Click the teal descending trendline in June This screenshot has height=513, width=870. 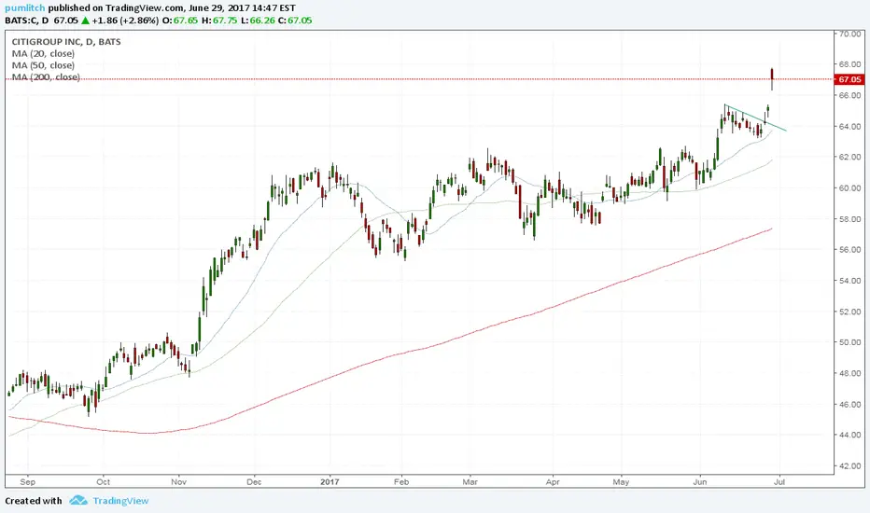click(756, 118)
